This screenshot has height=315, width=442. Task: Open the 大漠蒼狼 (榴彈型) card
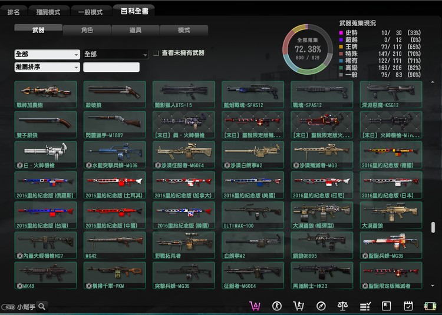click(322, 215)
